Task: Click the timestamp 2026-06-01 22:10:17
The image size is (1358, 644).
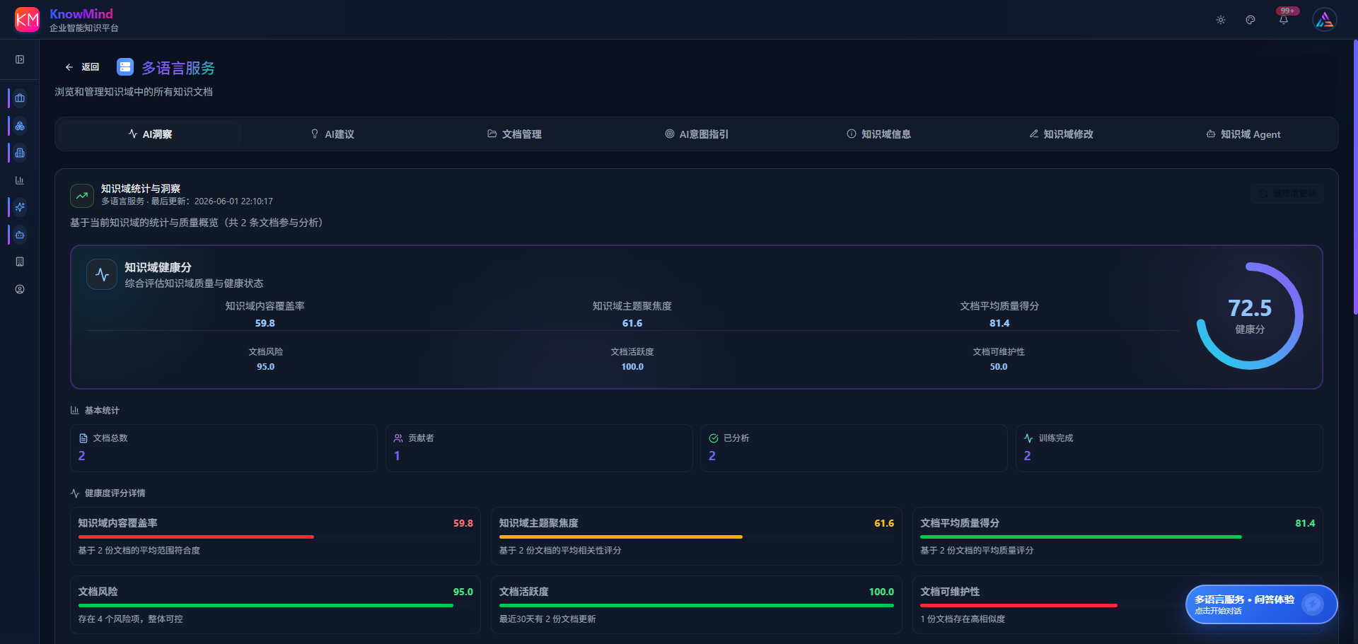Action: pyautogui.click(x=233, y=201)
